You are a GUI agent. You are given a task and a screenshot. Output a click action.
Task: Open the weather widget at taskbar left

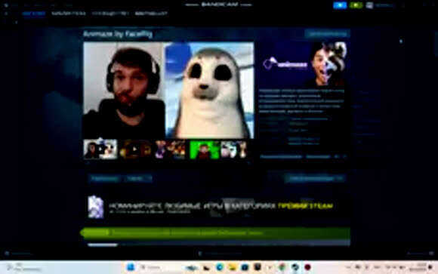coord(23,267)
